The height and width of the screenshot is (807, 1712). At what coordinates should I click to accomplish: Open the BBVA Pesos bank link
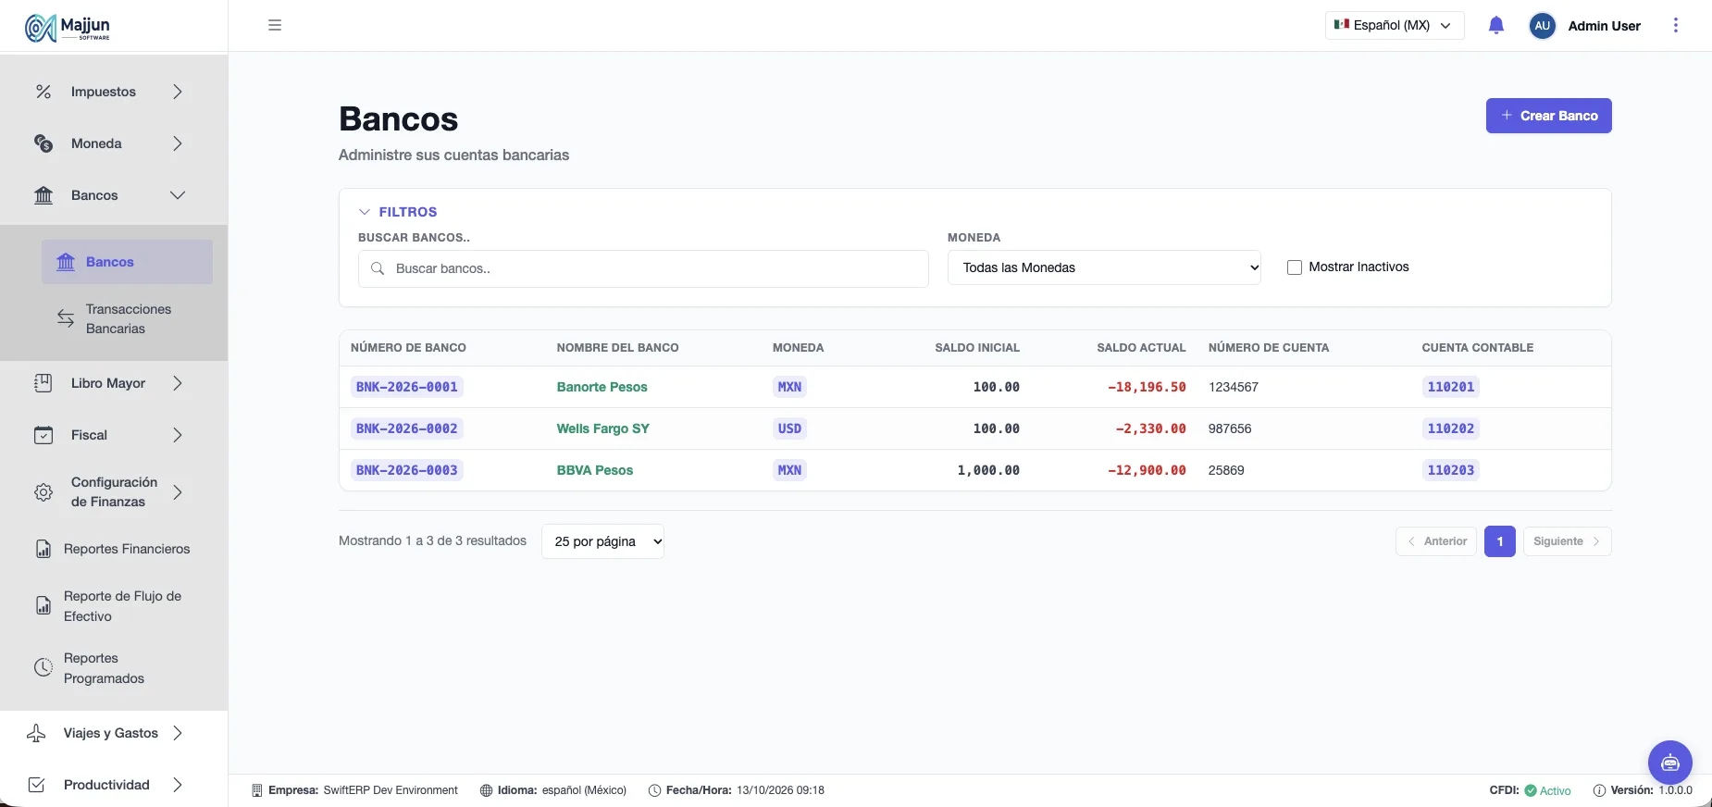click(x=594, y=470)
